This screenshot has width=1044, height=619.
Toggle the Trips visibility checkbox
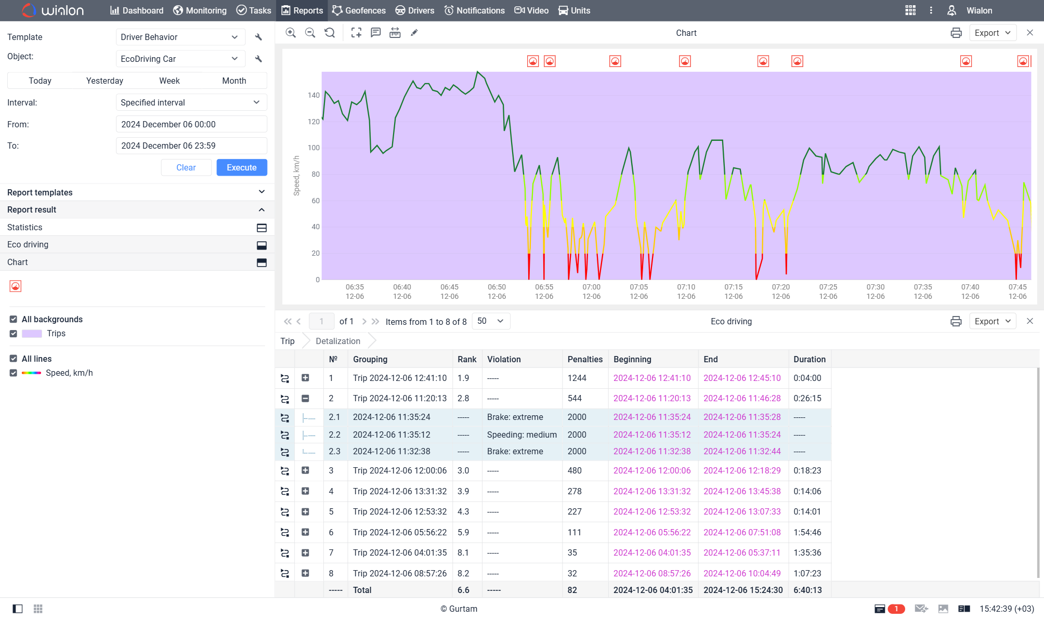click(x=14, y=333)
